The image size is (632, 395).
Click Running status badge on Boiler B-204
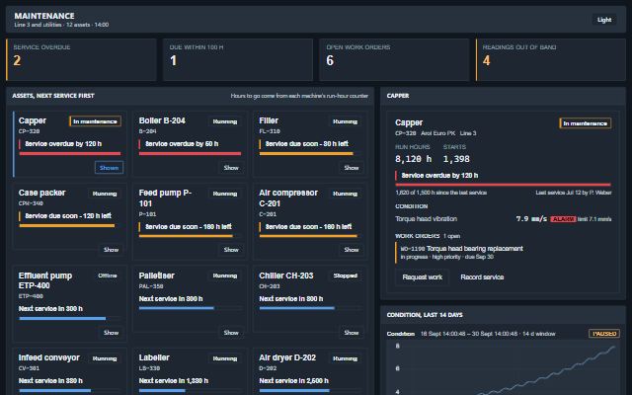[x=225, y=121]
